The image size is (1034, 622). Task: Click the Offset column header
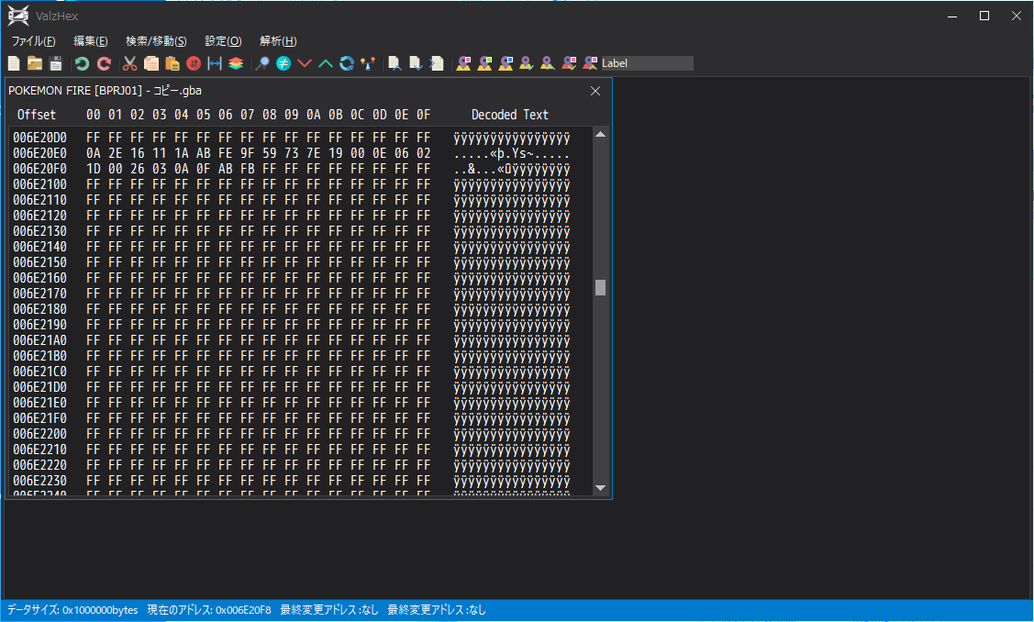click(x=37, y=115)
